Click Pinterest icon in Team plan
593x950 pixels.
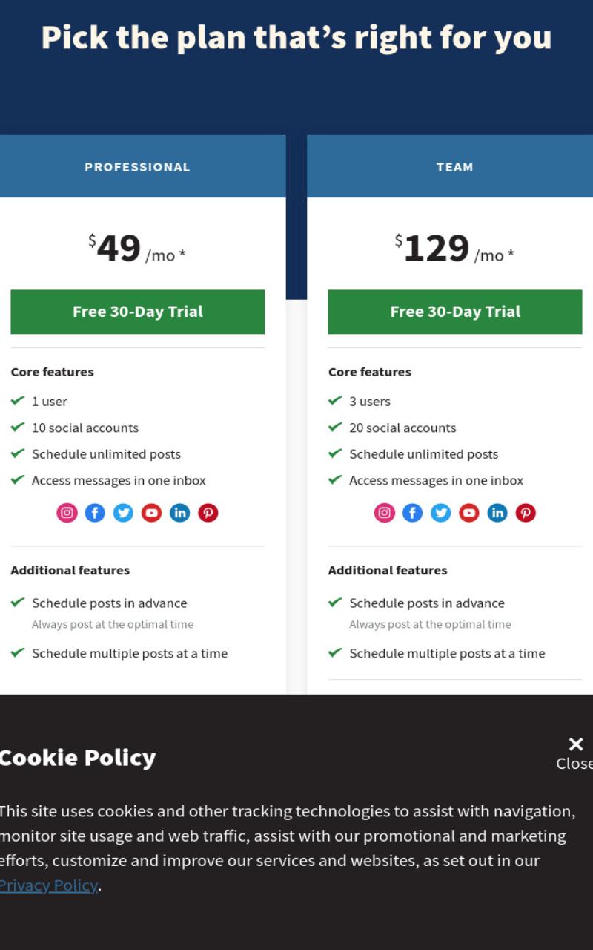526,513
